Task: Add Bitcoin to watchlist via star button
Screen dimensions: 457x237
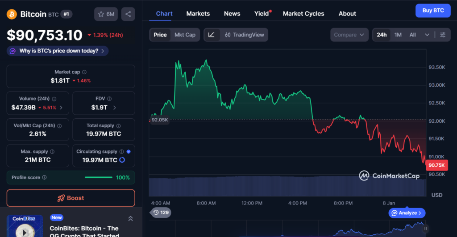Action: coord(106,14)
